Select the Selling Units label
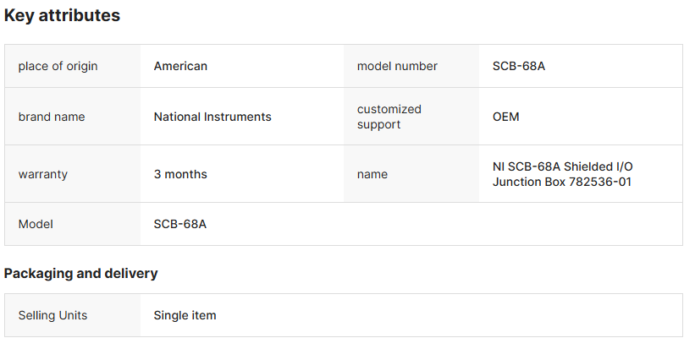 click(52, 315)
